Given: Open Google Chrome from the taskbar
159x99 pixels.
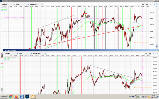Looking at the screenshot, I should (x=11, y=97).
